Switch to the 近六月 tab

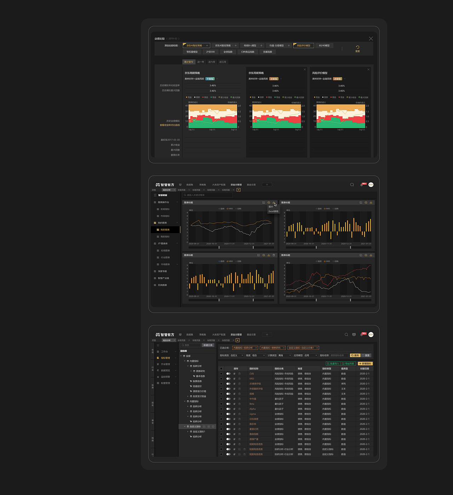pos(212,62)
